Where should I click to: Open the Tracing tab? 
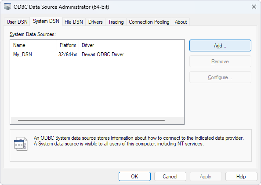point(116,22)
